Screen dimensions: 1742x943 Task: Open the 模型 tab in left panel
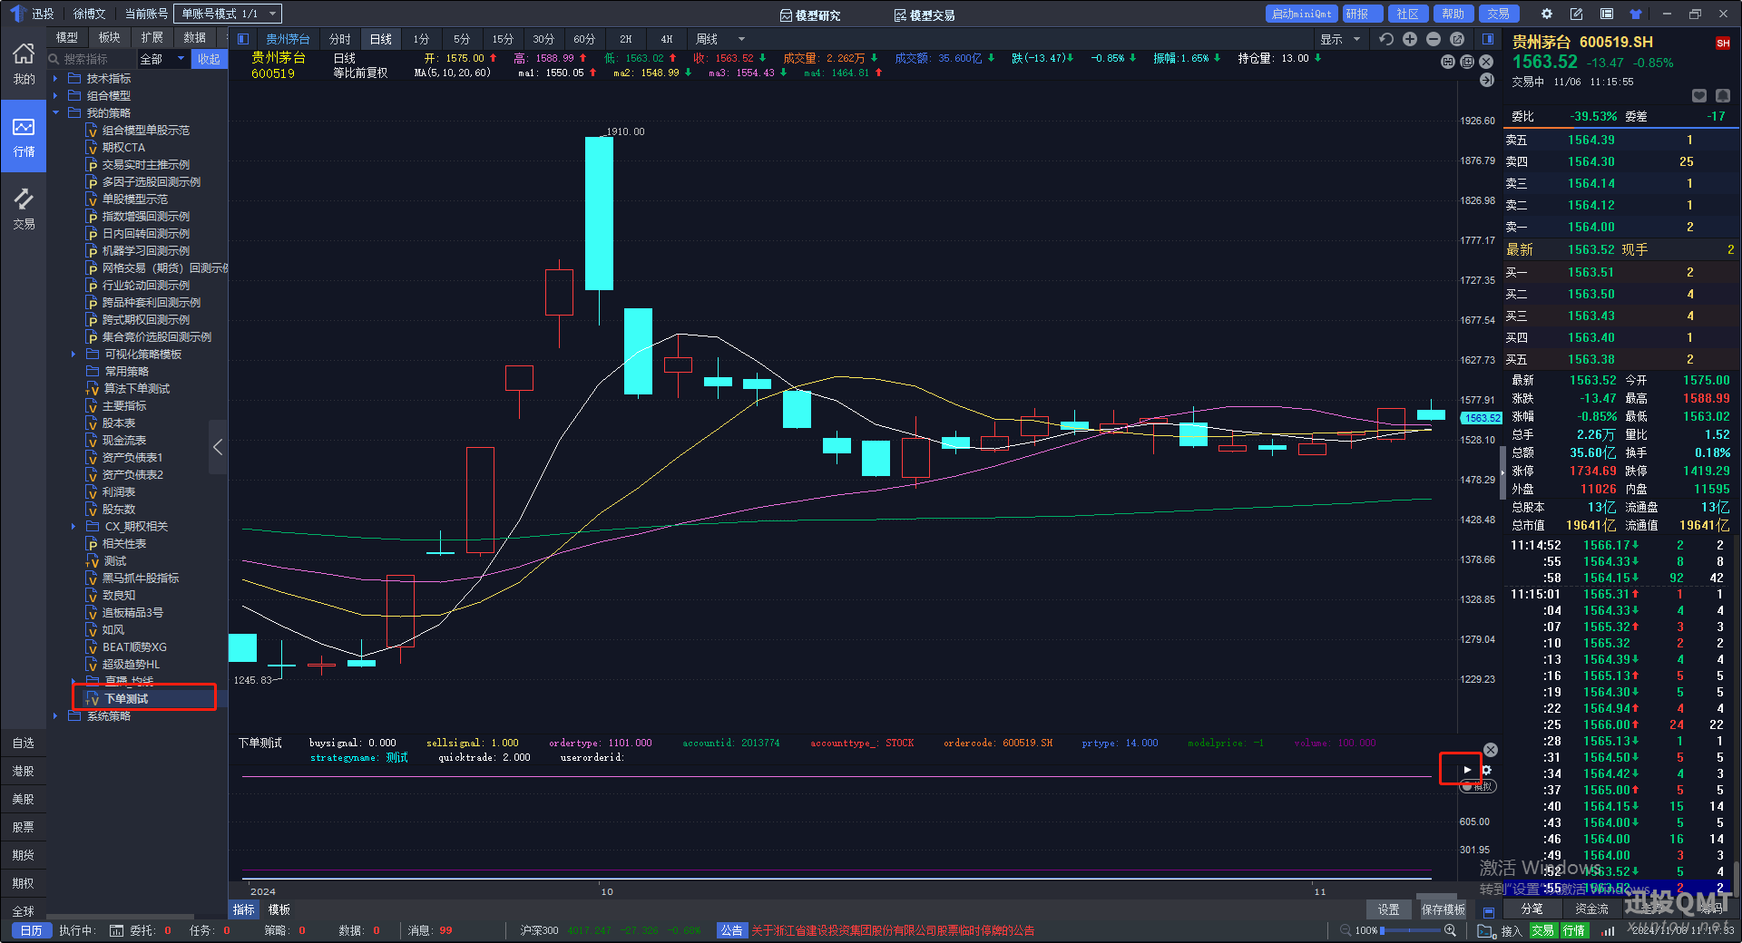point(67,37)
